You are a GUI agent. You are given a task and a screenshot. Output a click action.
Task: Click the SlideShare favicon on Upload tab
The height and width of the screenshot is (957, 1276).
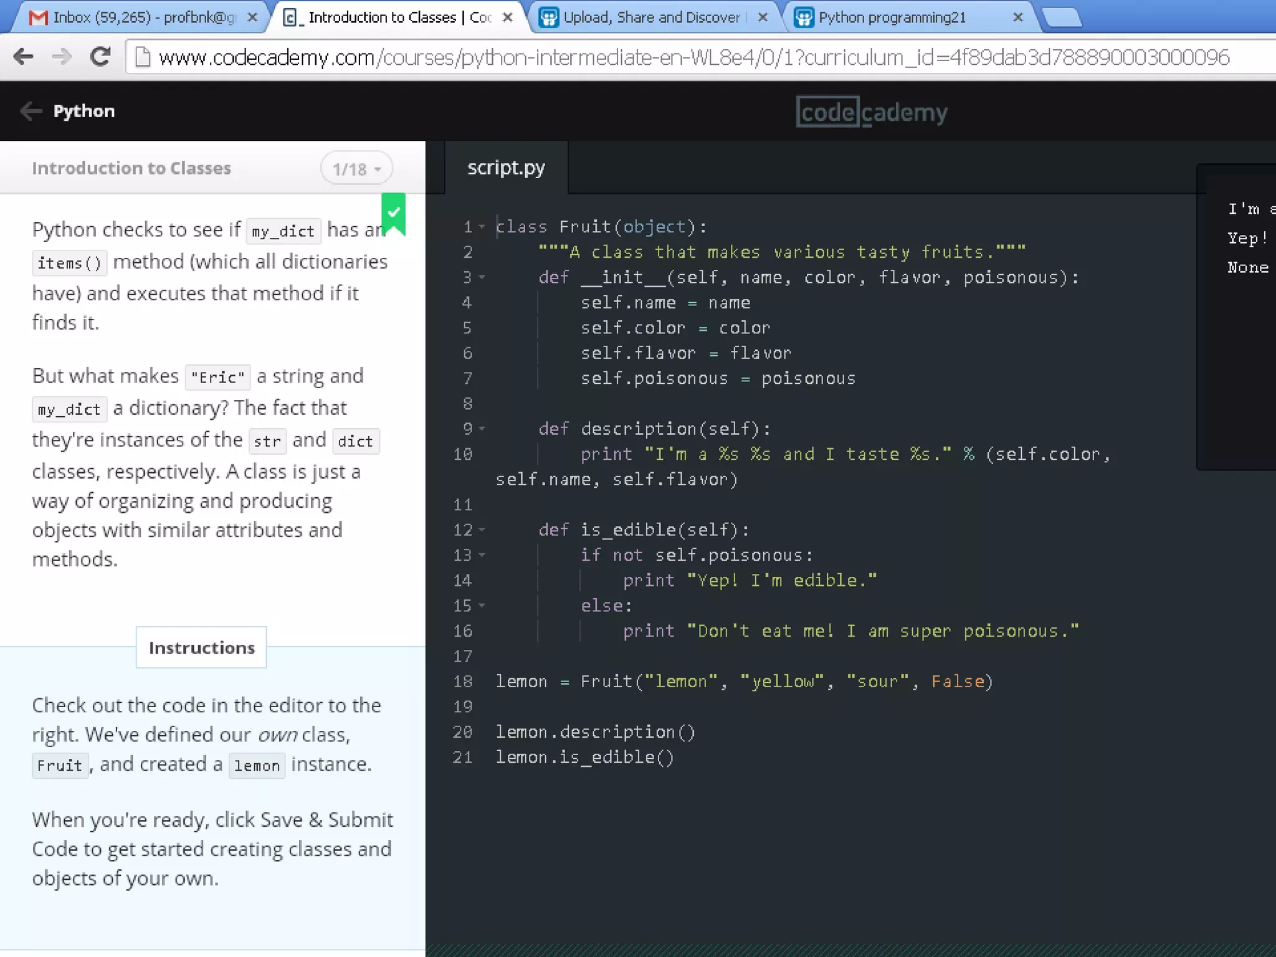pos(548,17)
